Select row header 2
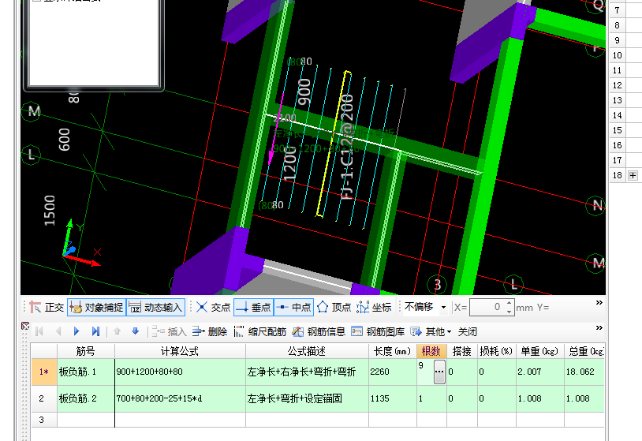Image resolution: width=642 pixels, height=441 pixels. click(44, 398)
